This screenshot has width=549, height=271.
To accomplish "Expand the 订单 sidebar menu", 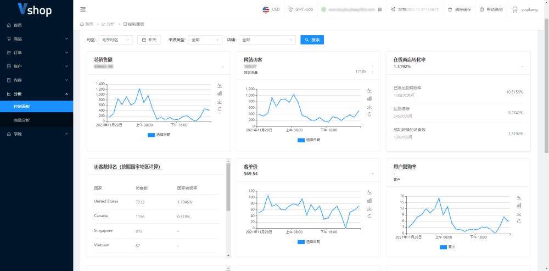I will click(x=36, y=53).
